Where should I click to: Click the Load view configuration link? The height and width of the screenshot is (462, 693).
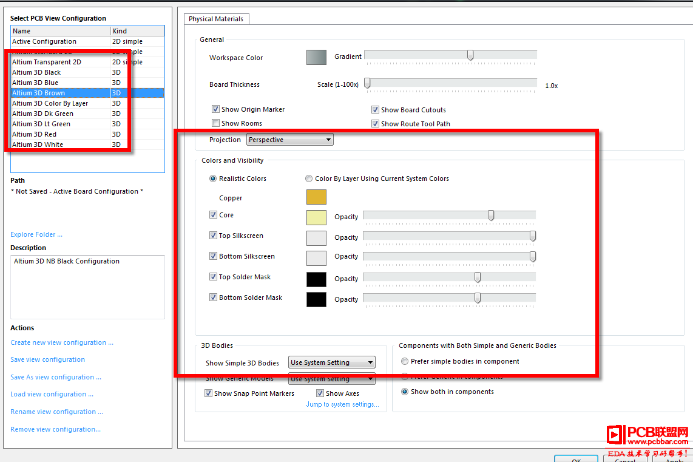[x=52, y=394]
